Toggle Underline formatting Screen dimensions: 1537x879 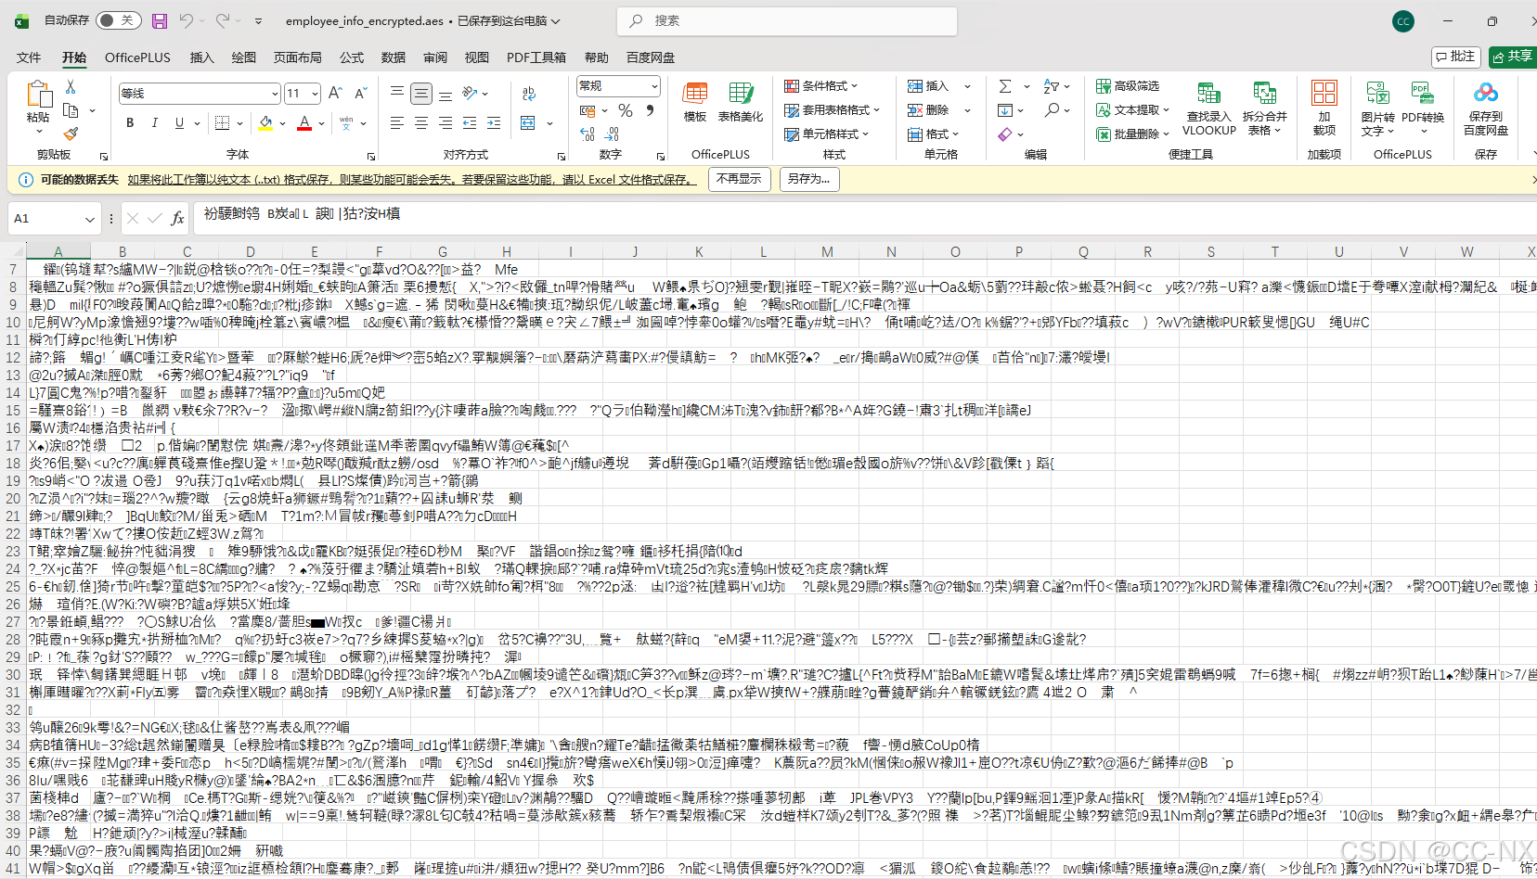179,122
